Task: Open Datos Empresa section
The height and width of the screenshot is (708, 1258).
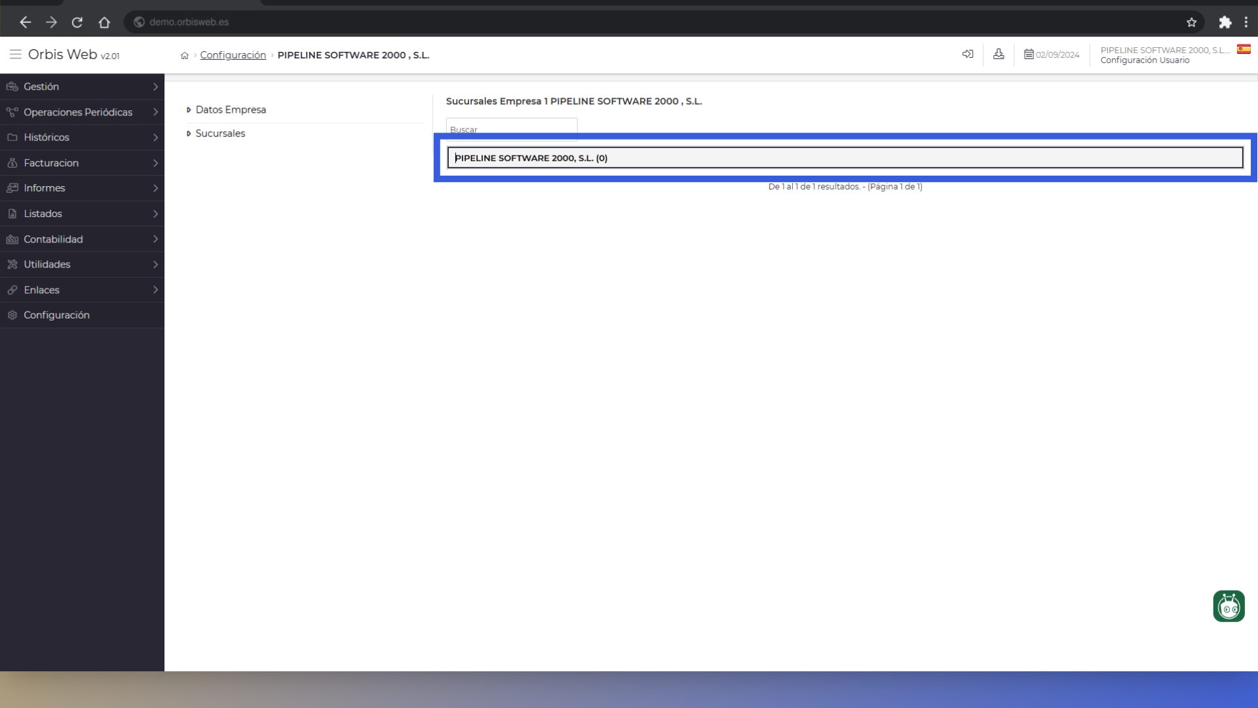Action: click(231, 109)
